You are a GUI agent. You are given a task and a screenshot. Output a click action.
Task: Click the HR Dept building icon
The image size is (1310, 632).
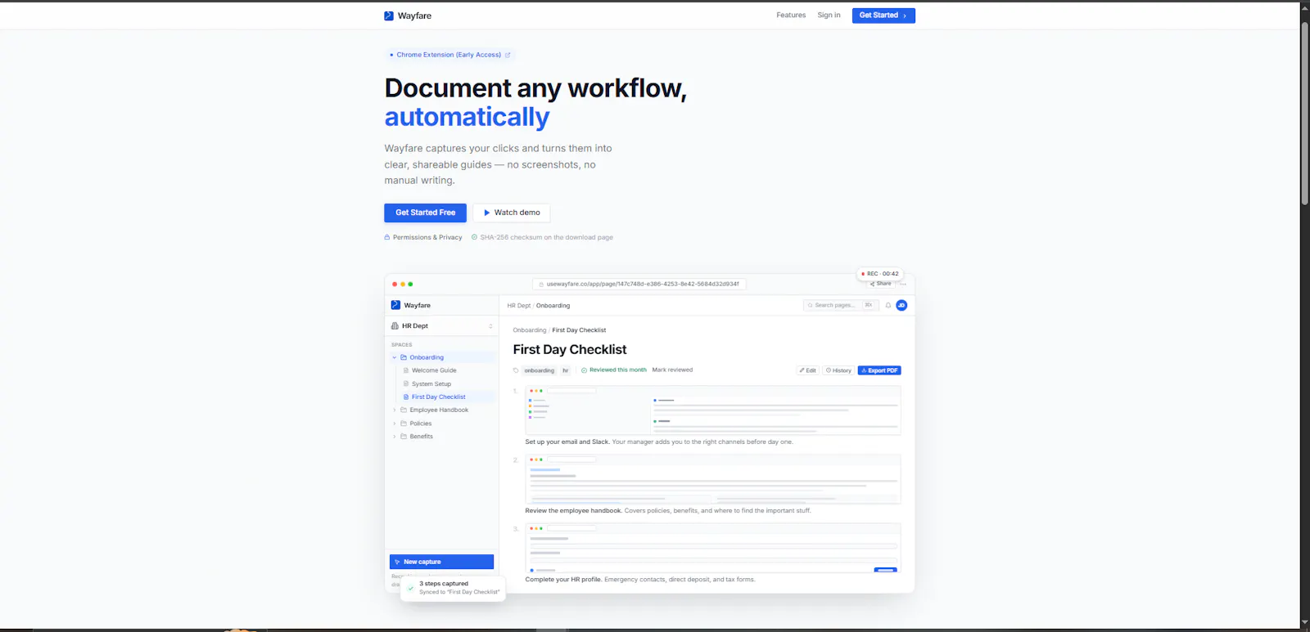pos(395,326)
